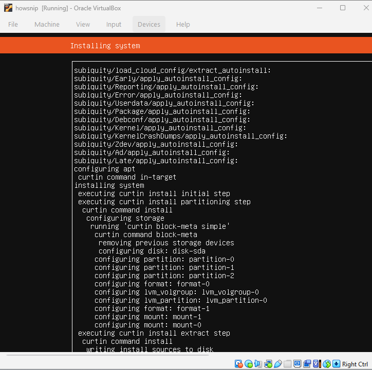Open the View menu
The width and height of the screenshot is (372, 370).
83,25
